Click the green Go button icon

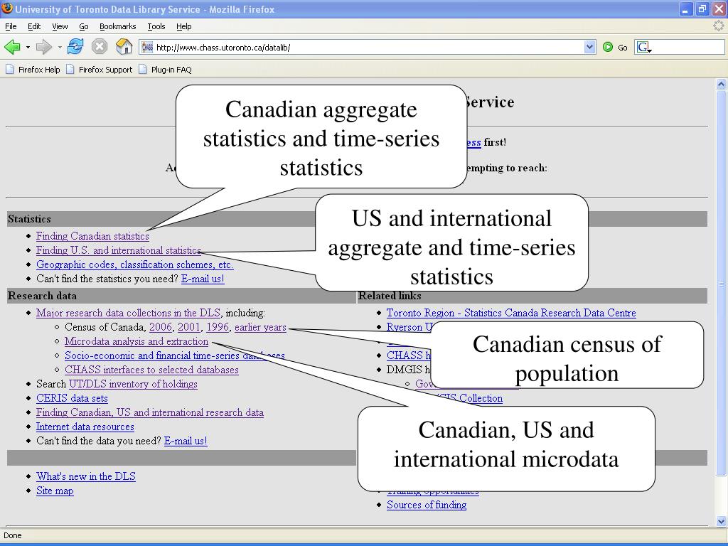click(607, 47)
